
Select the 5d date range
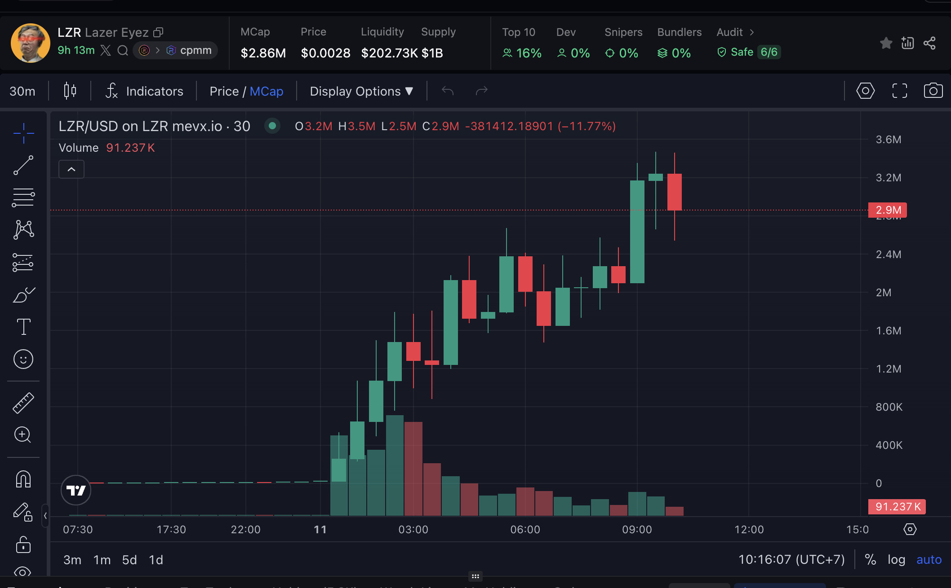129,560
